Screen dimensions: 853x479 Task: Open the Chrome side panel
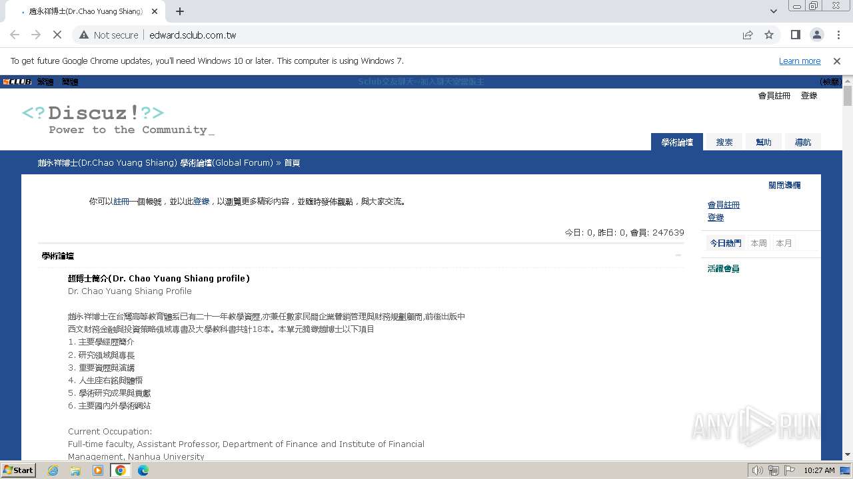pos(795,35)
